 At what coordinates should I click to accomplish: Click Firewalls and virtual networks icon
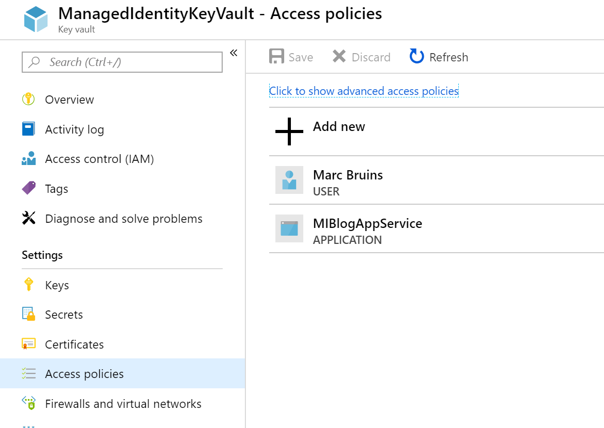[28, 403]
